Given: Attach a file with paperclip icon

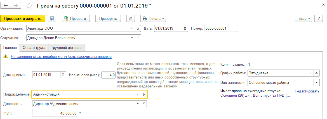Looking at the screenshot, I should pyautogui.click(x=130, y=18).
